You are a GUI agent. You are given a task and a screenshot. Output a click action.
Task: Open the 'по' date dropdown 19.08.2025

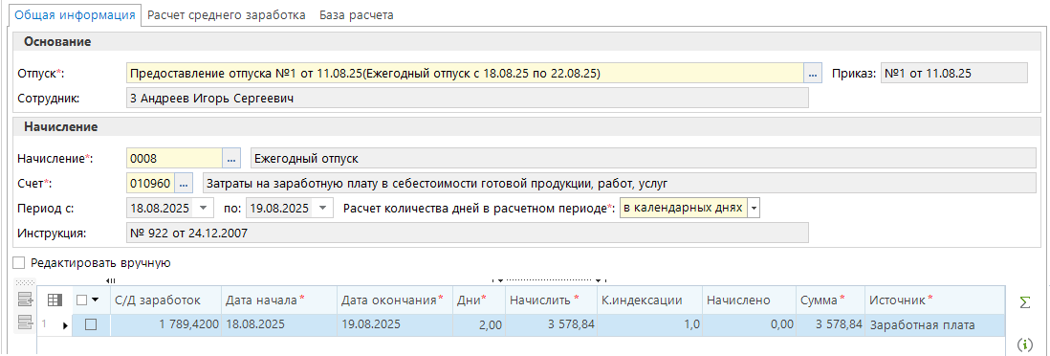click(x=324, y=209)
